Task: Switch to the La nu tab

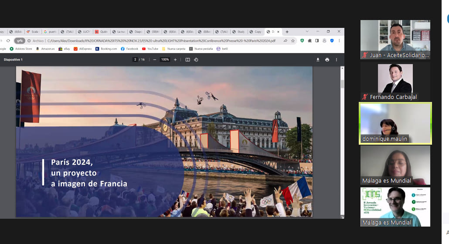Action: (118, 32)
